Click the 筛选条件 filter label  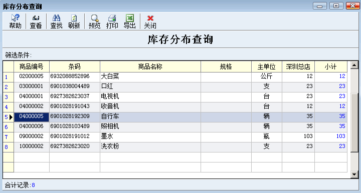(18, 55)
